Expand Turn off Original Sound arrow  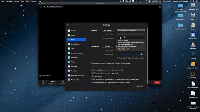tap(62, 7)
